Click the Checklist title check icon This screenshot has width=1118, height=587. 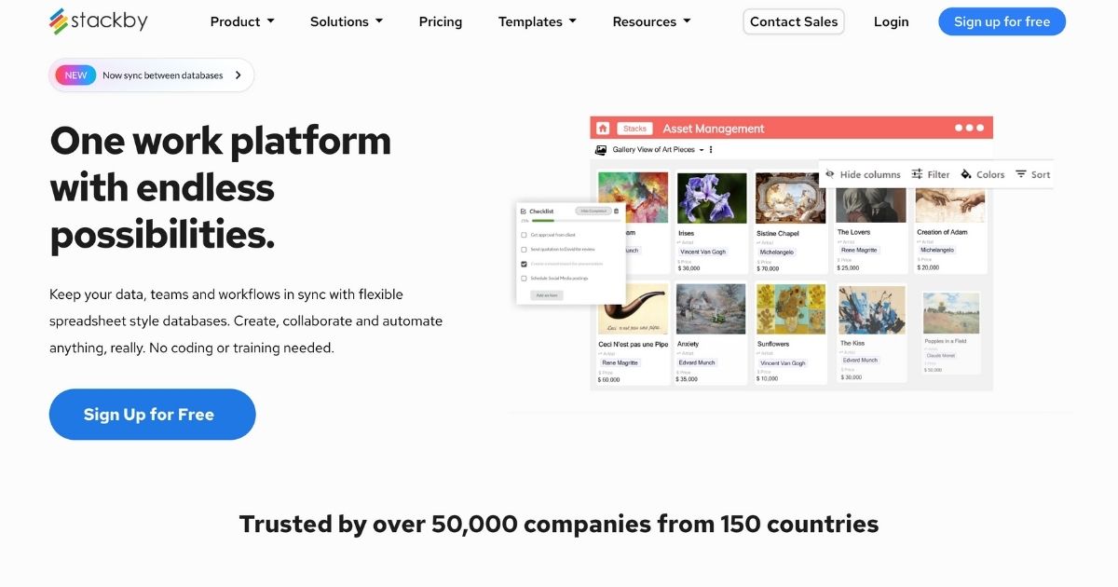pos(524,212)
